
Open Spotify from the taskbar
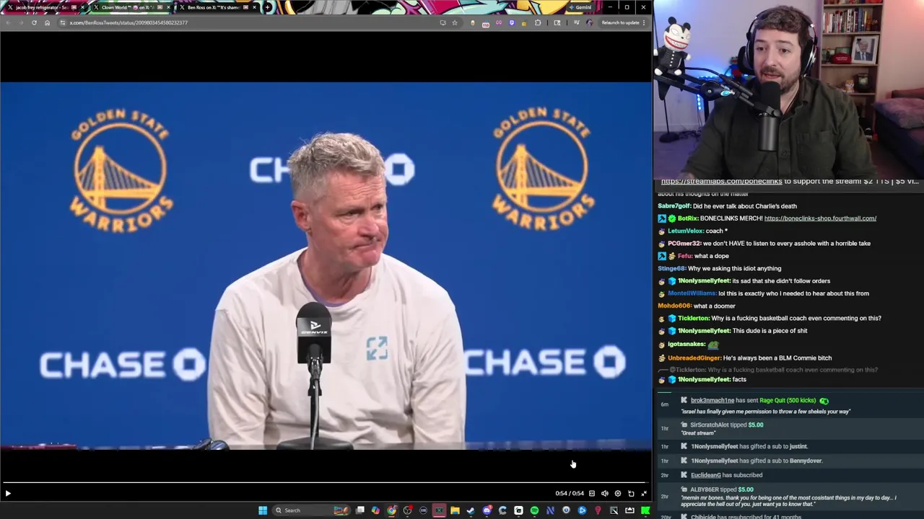(x=534, y=510)
